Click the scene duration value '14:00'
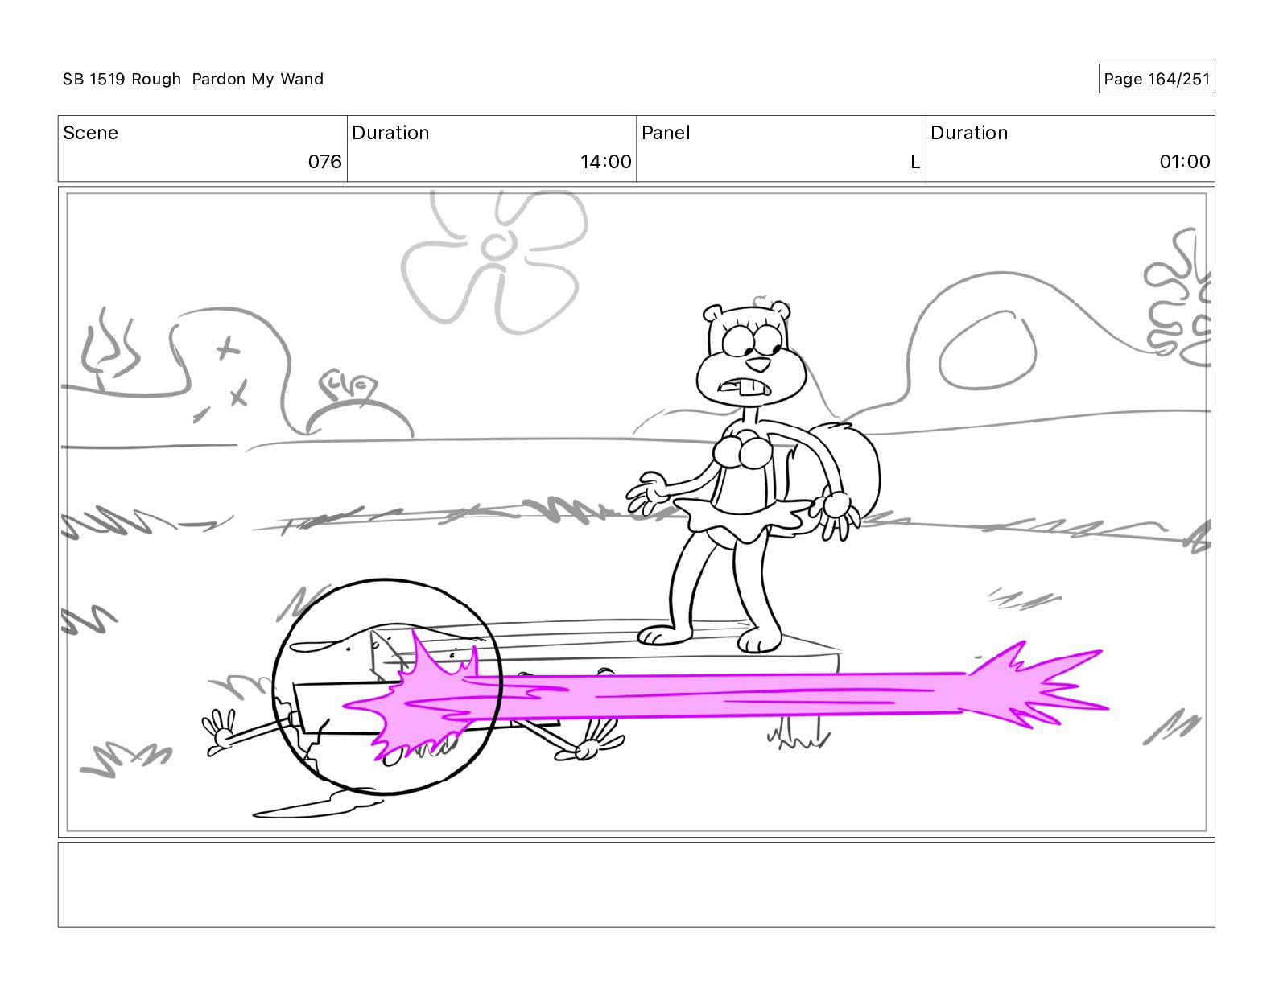This screenshot has height=985, width=1275. [x=606, y=162]
